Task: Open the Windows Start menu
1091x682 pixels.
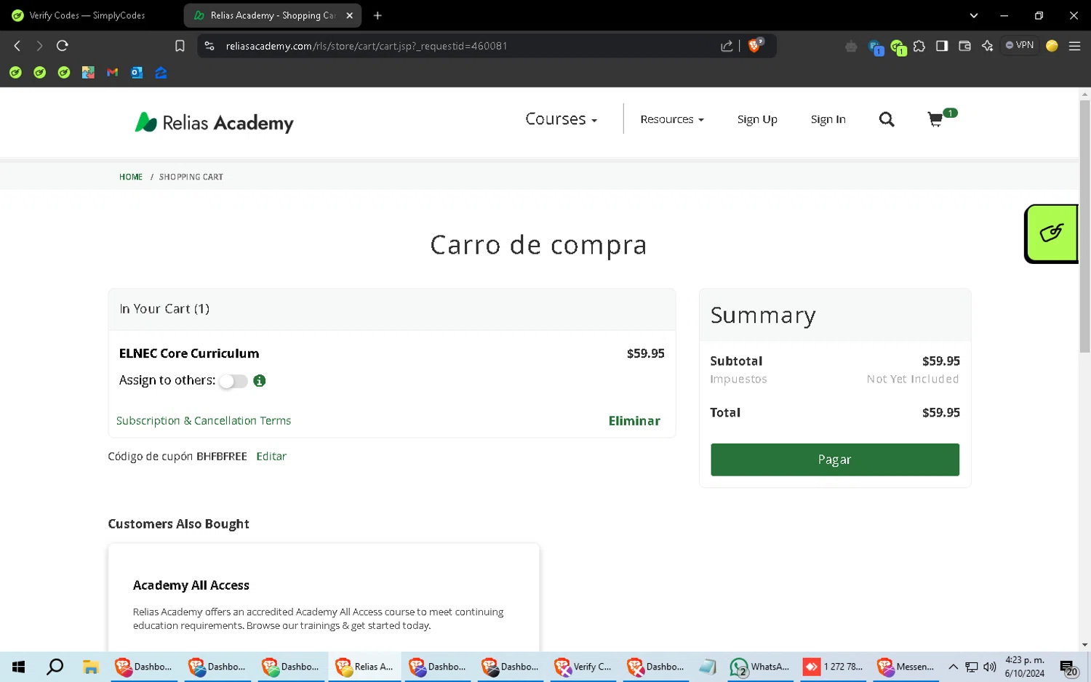Action: click(x=18, y=667)
